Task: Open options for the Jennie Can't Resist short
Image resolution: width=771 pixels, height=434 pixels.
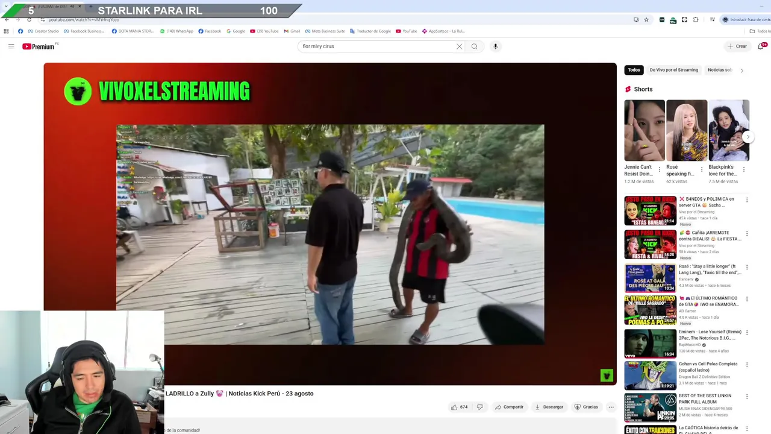Action: point(659,169)
